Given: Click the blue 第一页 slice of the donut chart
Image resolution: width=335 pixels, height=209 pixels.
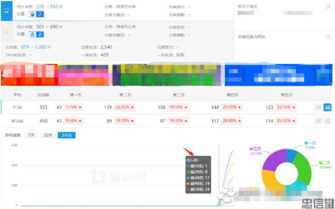Looking at the screenshot, I should pyautogui.click(x=291, y=155).
